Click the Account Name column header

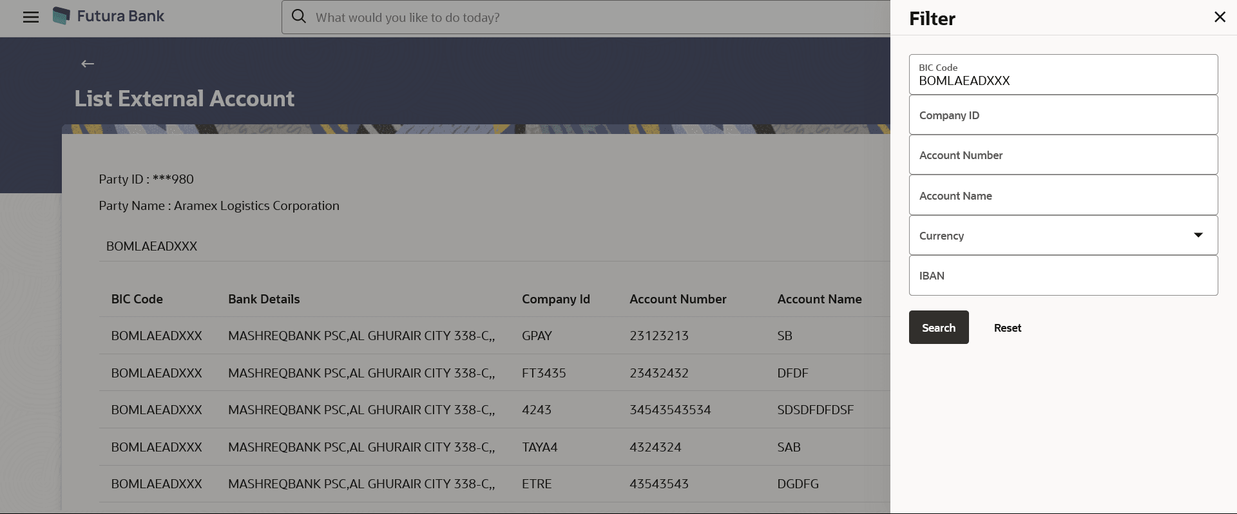(x=820, y=299)
